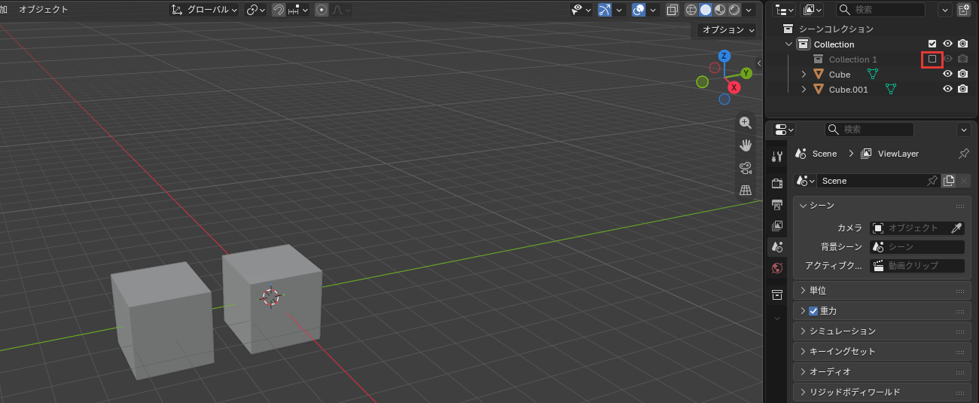Hide Cube.001 with its eye icon
Image resolution: width=979 pixels, height=403 pixels.
948,89
